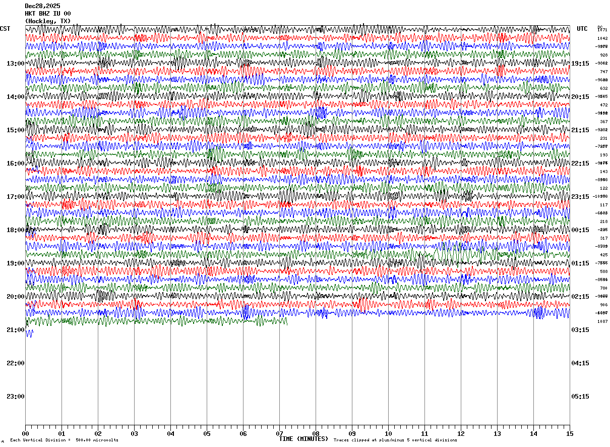Select minute tick label 03 on axis
The image size is (610, 447).
coord(134,433)
